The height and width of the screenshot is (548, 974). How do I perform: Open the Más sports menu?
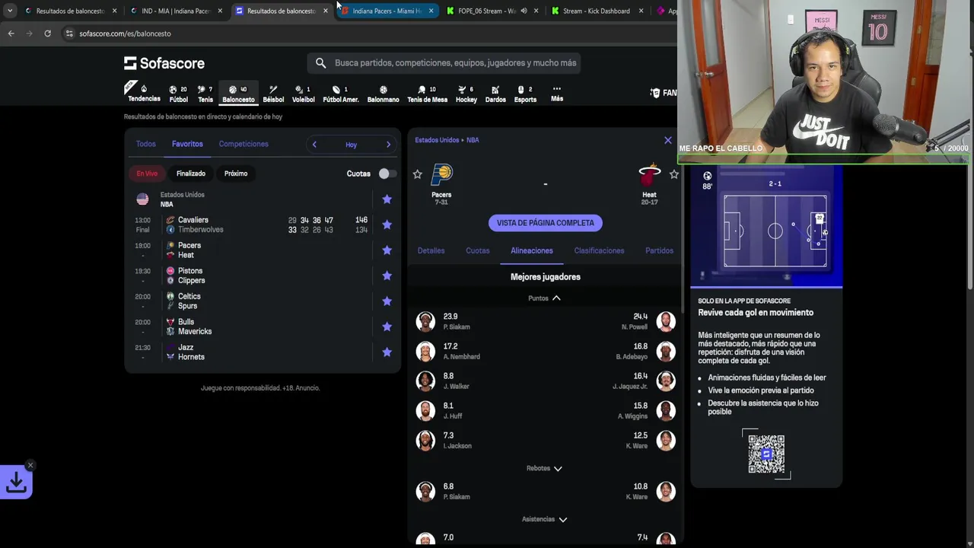pos(557,94)
